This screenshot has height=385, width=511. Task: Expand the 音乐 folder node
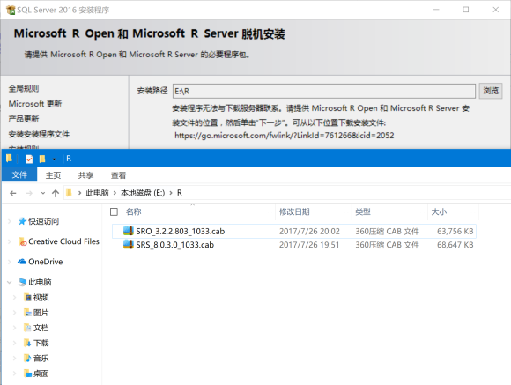[x=15, y=359]
